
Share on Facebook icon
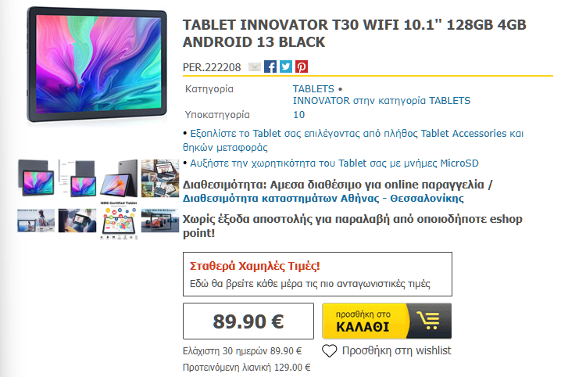[x=270, y=66]
